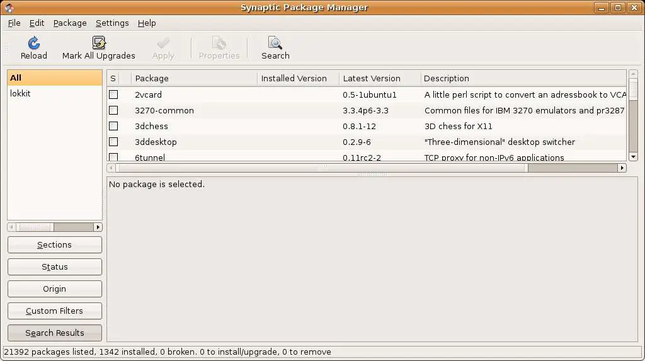Switch to Custom Filters view
The image size is (645, 361).
[x=55, y=311]
